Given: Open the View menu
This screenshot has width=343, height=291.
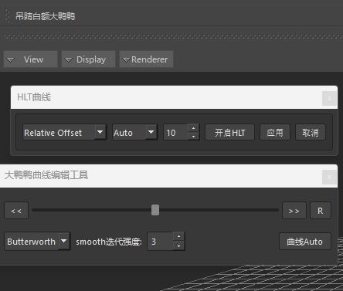Looking at the screenshot, I should coord(30,59).
